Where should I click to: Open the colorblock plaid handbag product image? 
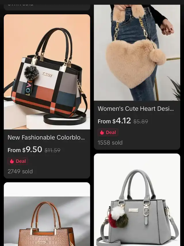coord(47,72)
